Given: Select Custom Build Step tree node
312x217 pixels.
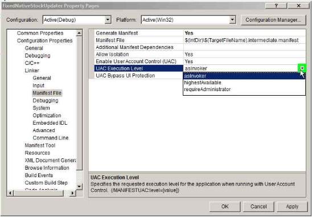Looking at the screenshot, I should coord(46,183).
